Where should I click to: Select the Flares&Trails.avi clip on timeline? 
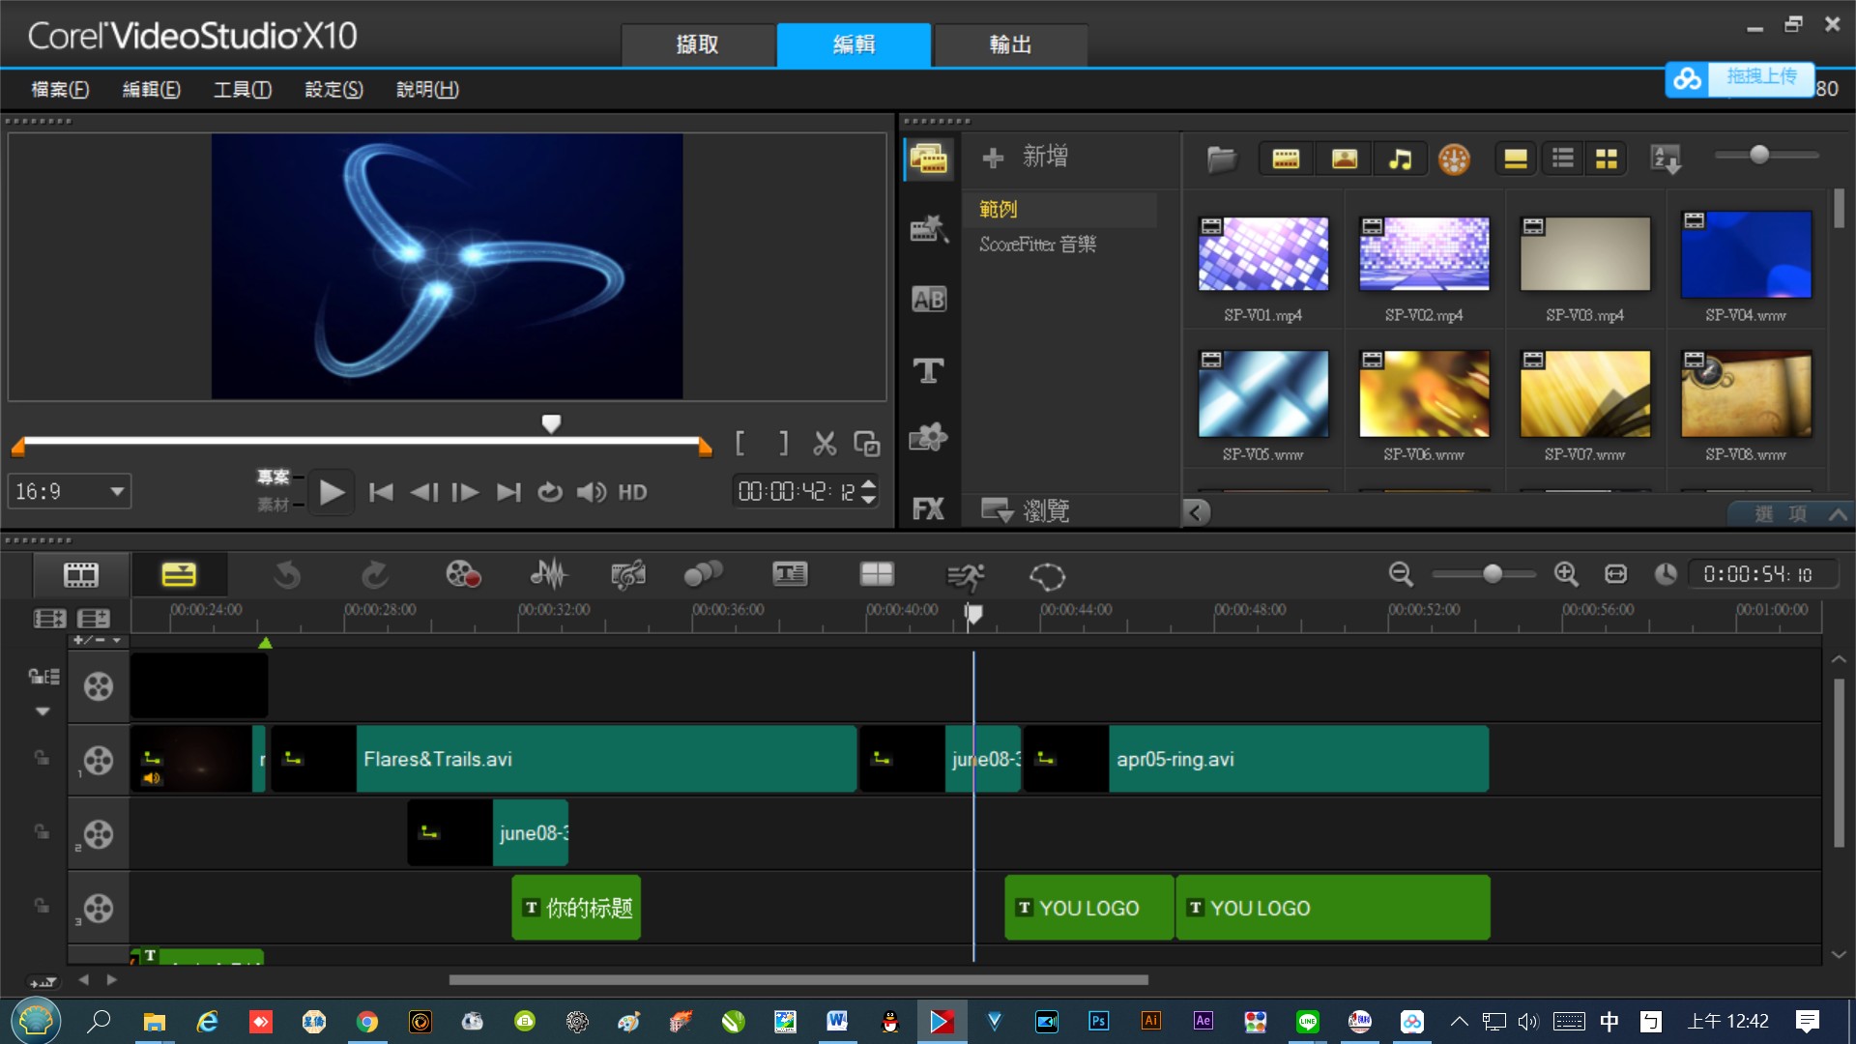tap(564, 759)
